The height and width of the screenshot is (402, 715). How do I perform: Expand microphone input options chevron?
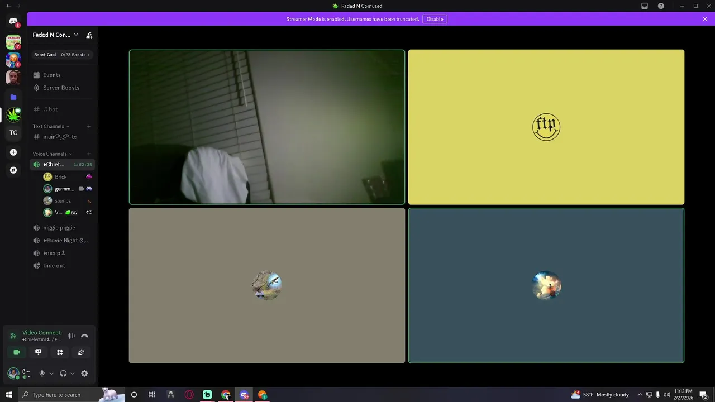coord(51,374)
